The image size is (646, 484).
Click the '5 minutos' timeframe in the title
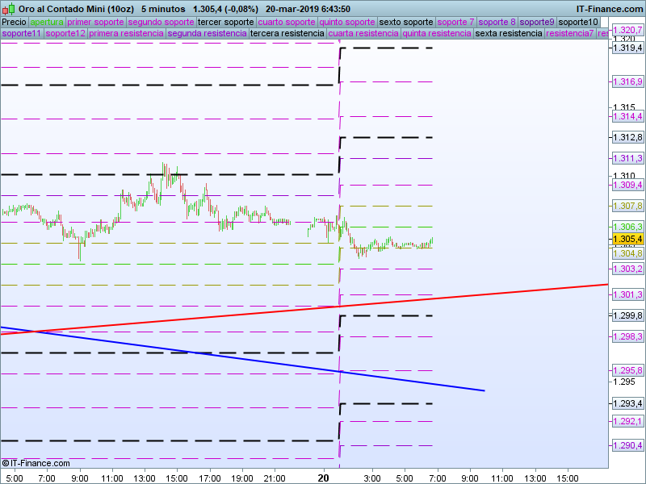point(163,8)
